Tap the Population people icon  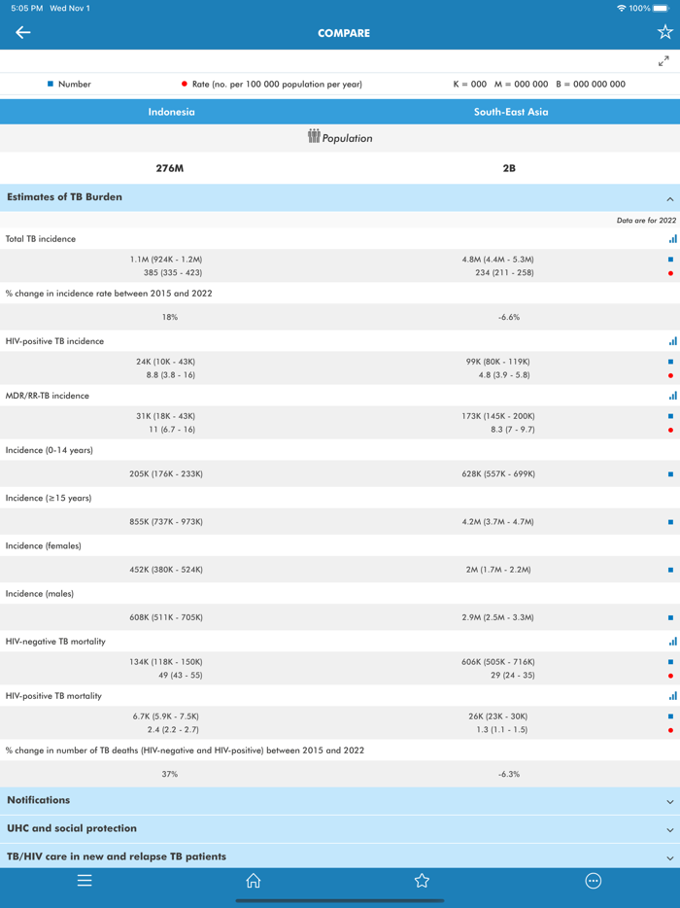314,137
